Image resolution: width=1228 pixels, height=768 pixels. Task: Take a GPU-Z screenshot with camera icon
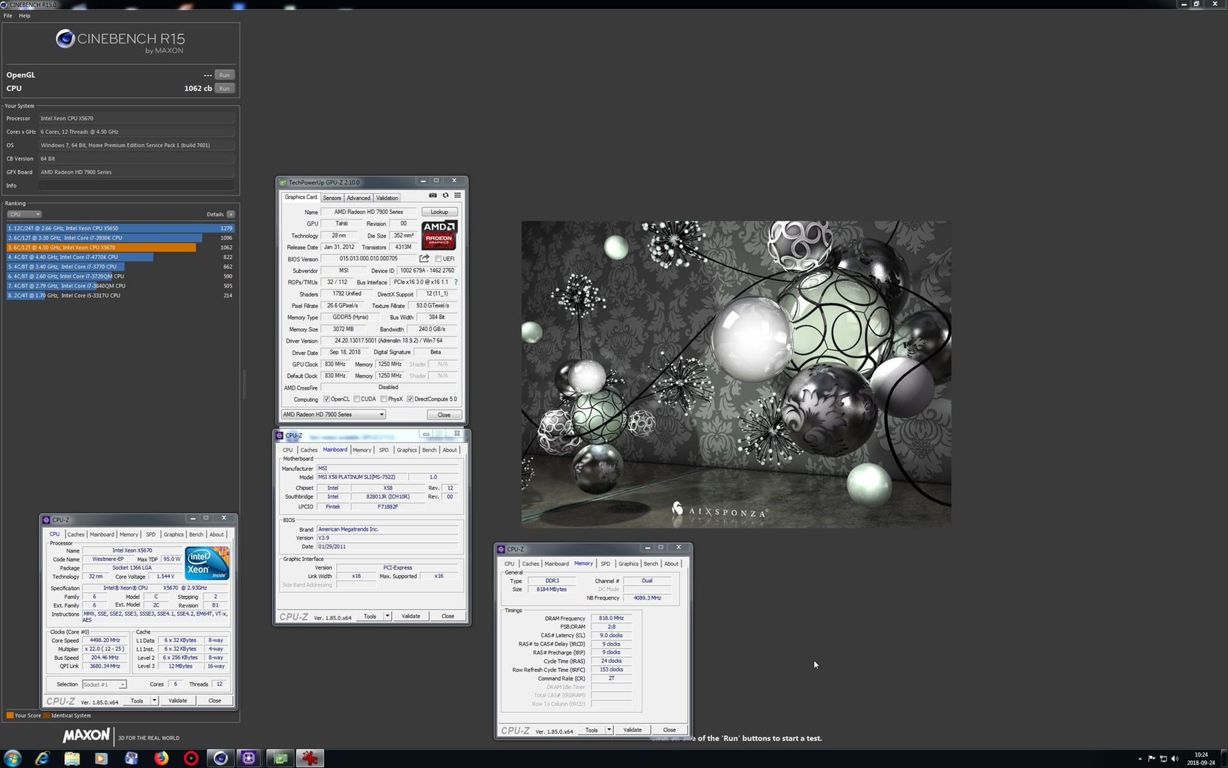433,196
